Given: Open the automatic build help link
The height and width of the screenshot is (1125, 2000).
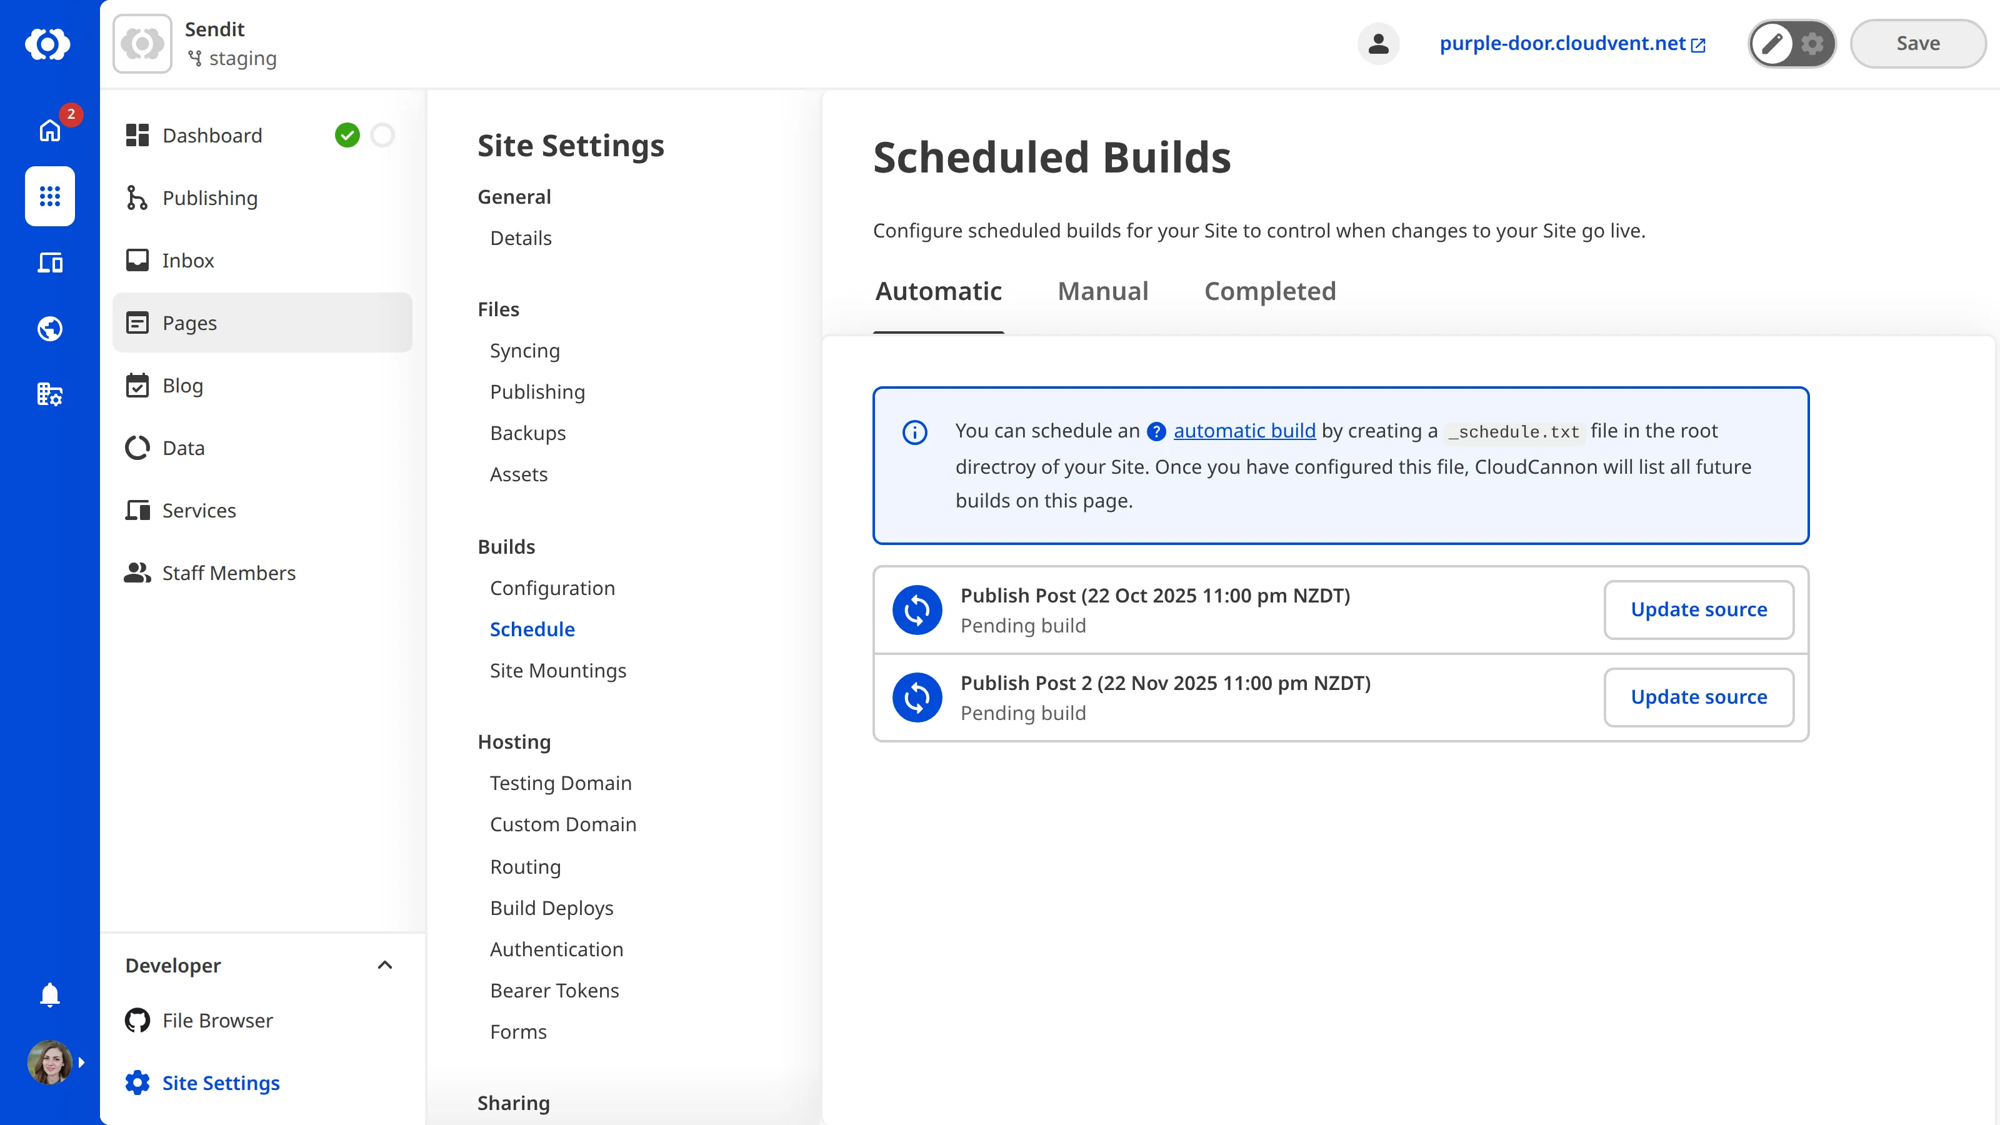Looking at the screenshot, I should pos(1244,431).
